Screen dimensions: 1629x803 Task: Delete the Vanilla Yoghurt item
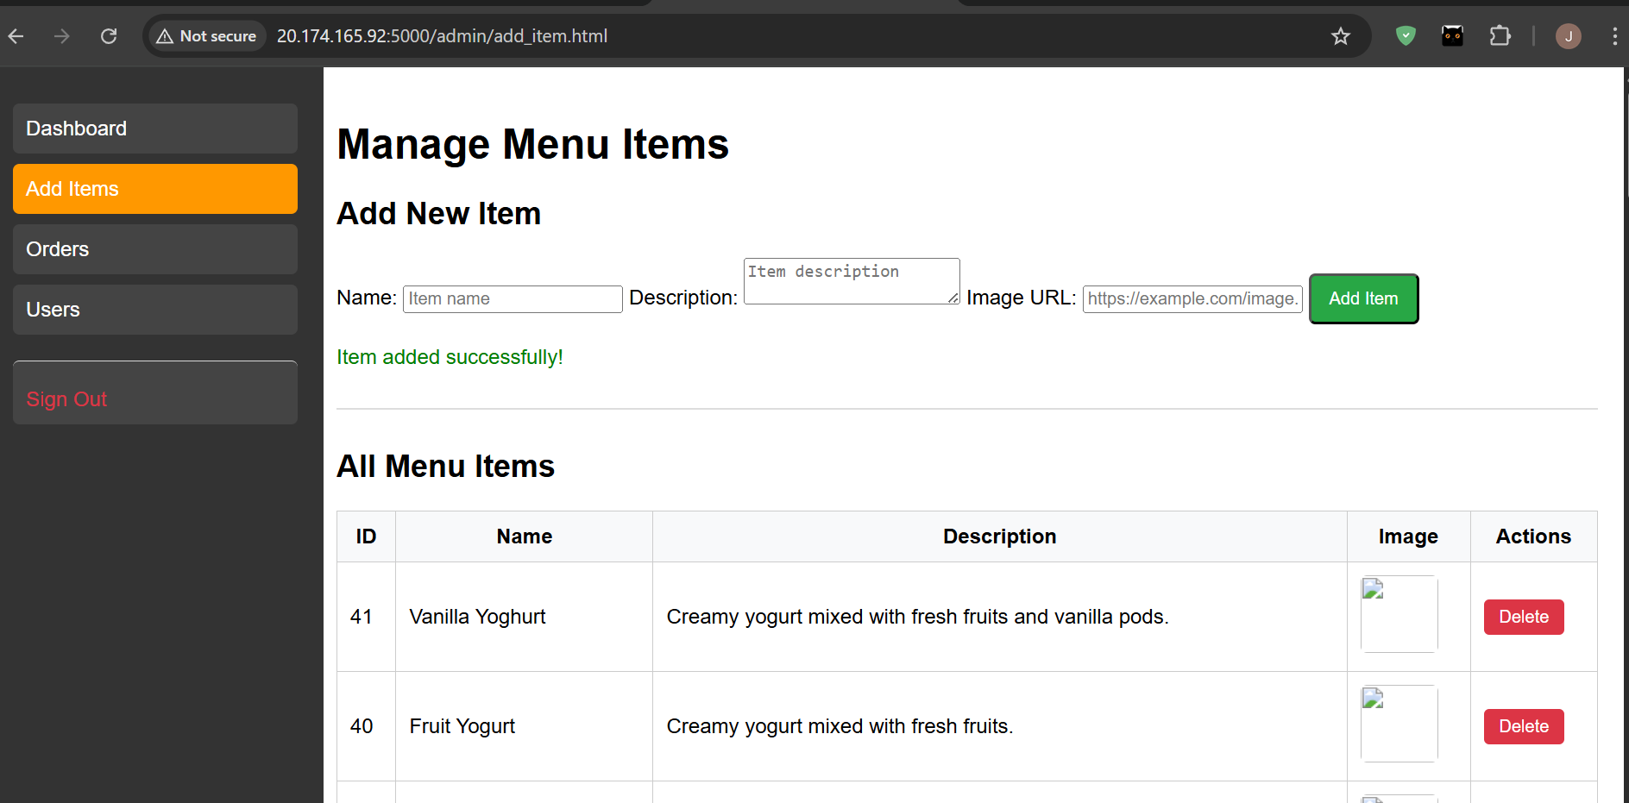(x=1523, y=617)
